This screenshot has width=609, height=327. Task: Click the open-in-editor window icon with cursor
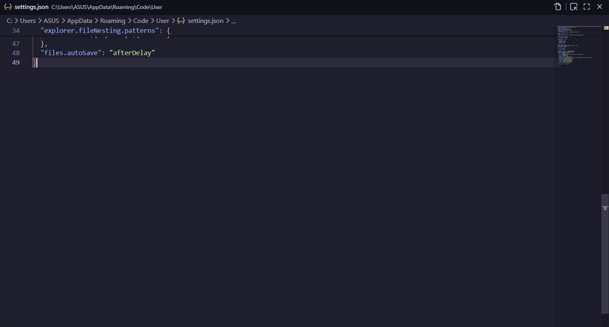[x=574, y=7]
